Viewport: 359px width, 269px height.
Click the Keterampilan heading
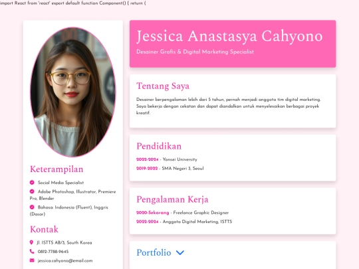57,169
